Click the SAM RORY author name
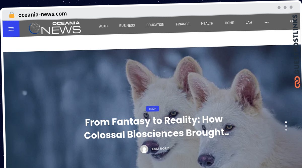 pos(160,149)
